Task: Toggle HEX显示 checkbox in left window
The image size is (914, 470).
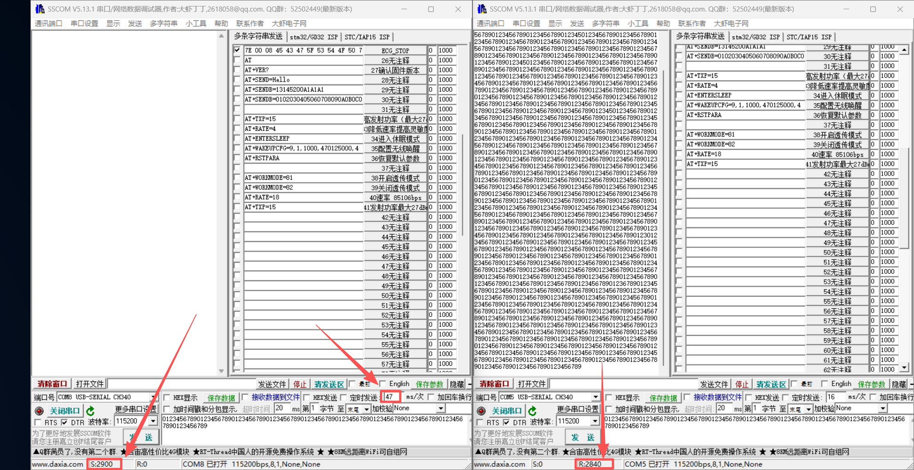Action: 168,397
